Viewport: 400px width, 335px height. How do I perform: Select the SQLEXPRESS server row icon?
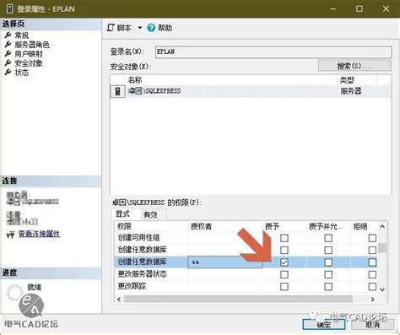click(117, 91)
